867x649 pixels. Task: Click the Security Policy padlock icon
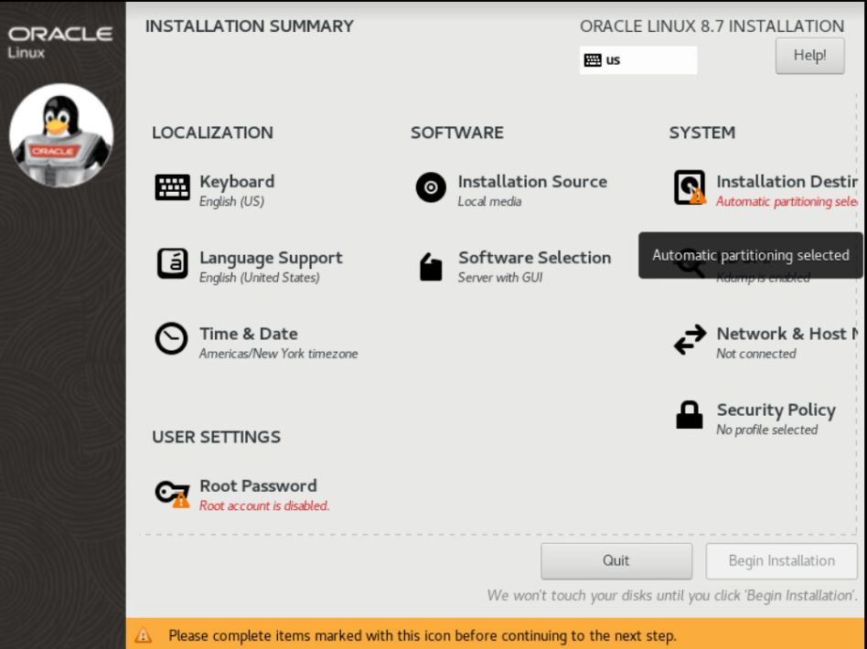point(690,415)
